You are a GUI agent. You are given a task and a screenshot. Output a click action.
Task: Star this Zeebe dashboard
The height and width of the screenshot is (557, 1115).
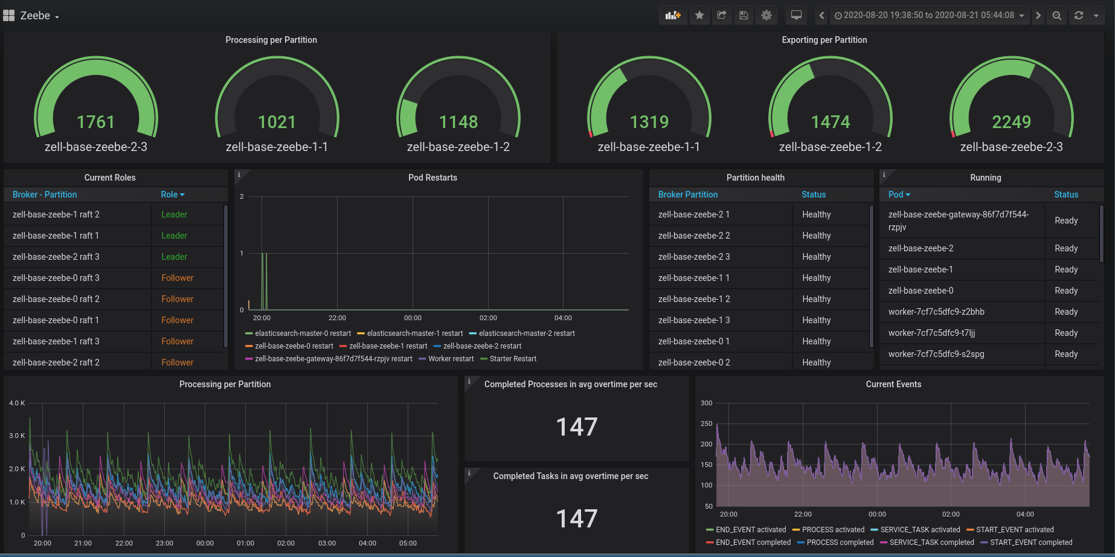pos(699,16)
